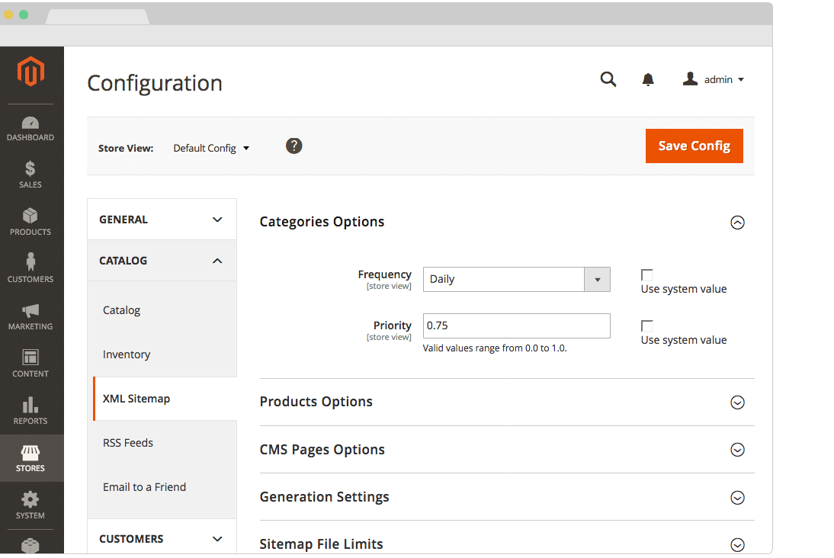
Task: Open the Customers person icon
Action: [x=30, y=262]
